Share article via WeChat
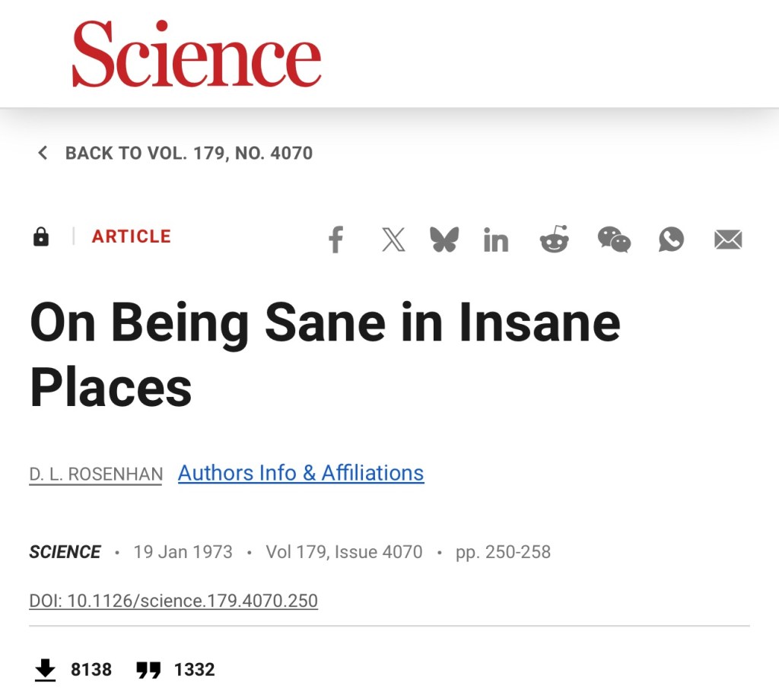Image resolution: width=779 pixels, height=695 pixels. [614, 240]
